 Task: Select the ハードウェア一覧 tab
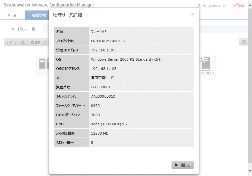(x=23, y=29)
